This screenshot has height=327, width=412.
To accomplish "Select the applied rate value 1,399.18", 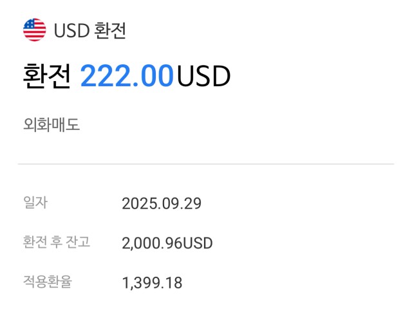I will [152, 283].
